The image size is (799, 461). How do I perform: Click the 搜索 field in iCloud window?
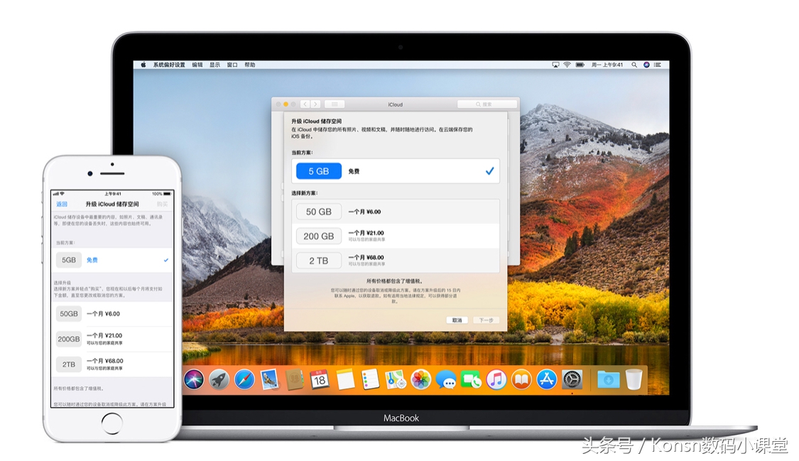pyautogui.click(x=487, y=104)
